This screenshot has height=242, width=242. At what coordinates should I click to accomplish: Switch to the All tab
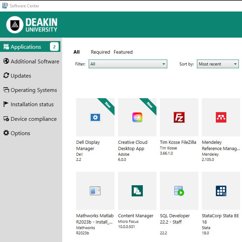click(76, 52)
